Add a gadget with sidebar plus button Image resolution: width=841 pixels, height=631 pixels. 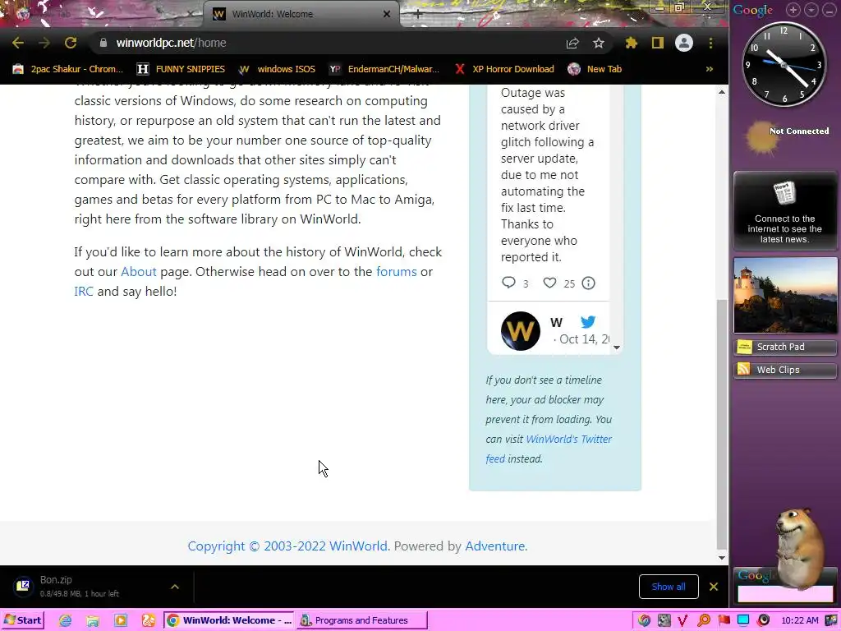[x=793, y=10]
